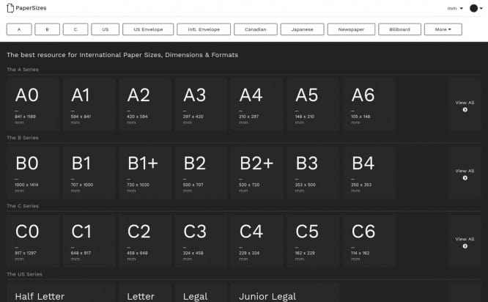The image size is (488, 302).
Task: Open the Intl. Envelope category
Action: 204,29
